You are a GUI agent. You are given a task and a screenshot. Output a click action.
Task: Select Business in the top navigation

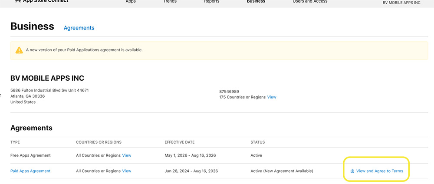click(x=256, y=1)
